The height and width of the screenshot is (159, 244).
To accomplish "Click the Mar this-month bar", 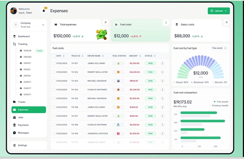I will pyautogui.click(x=203, y=121).
